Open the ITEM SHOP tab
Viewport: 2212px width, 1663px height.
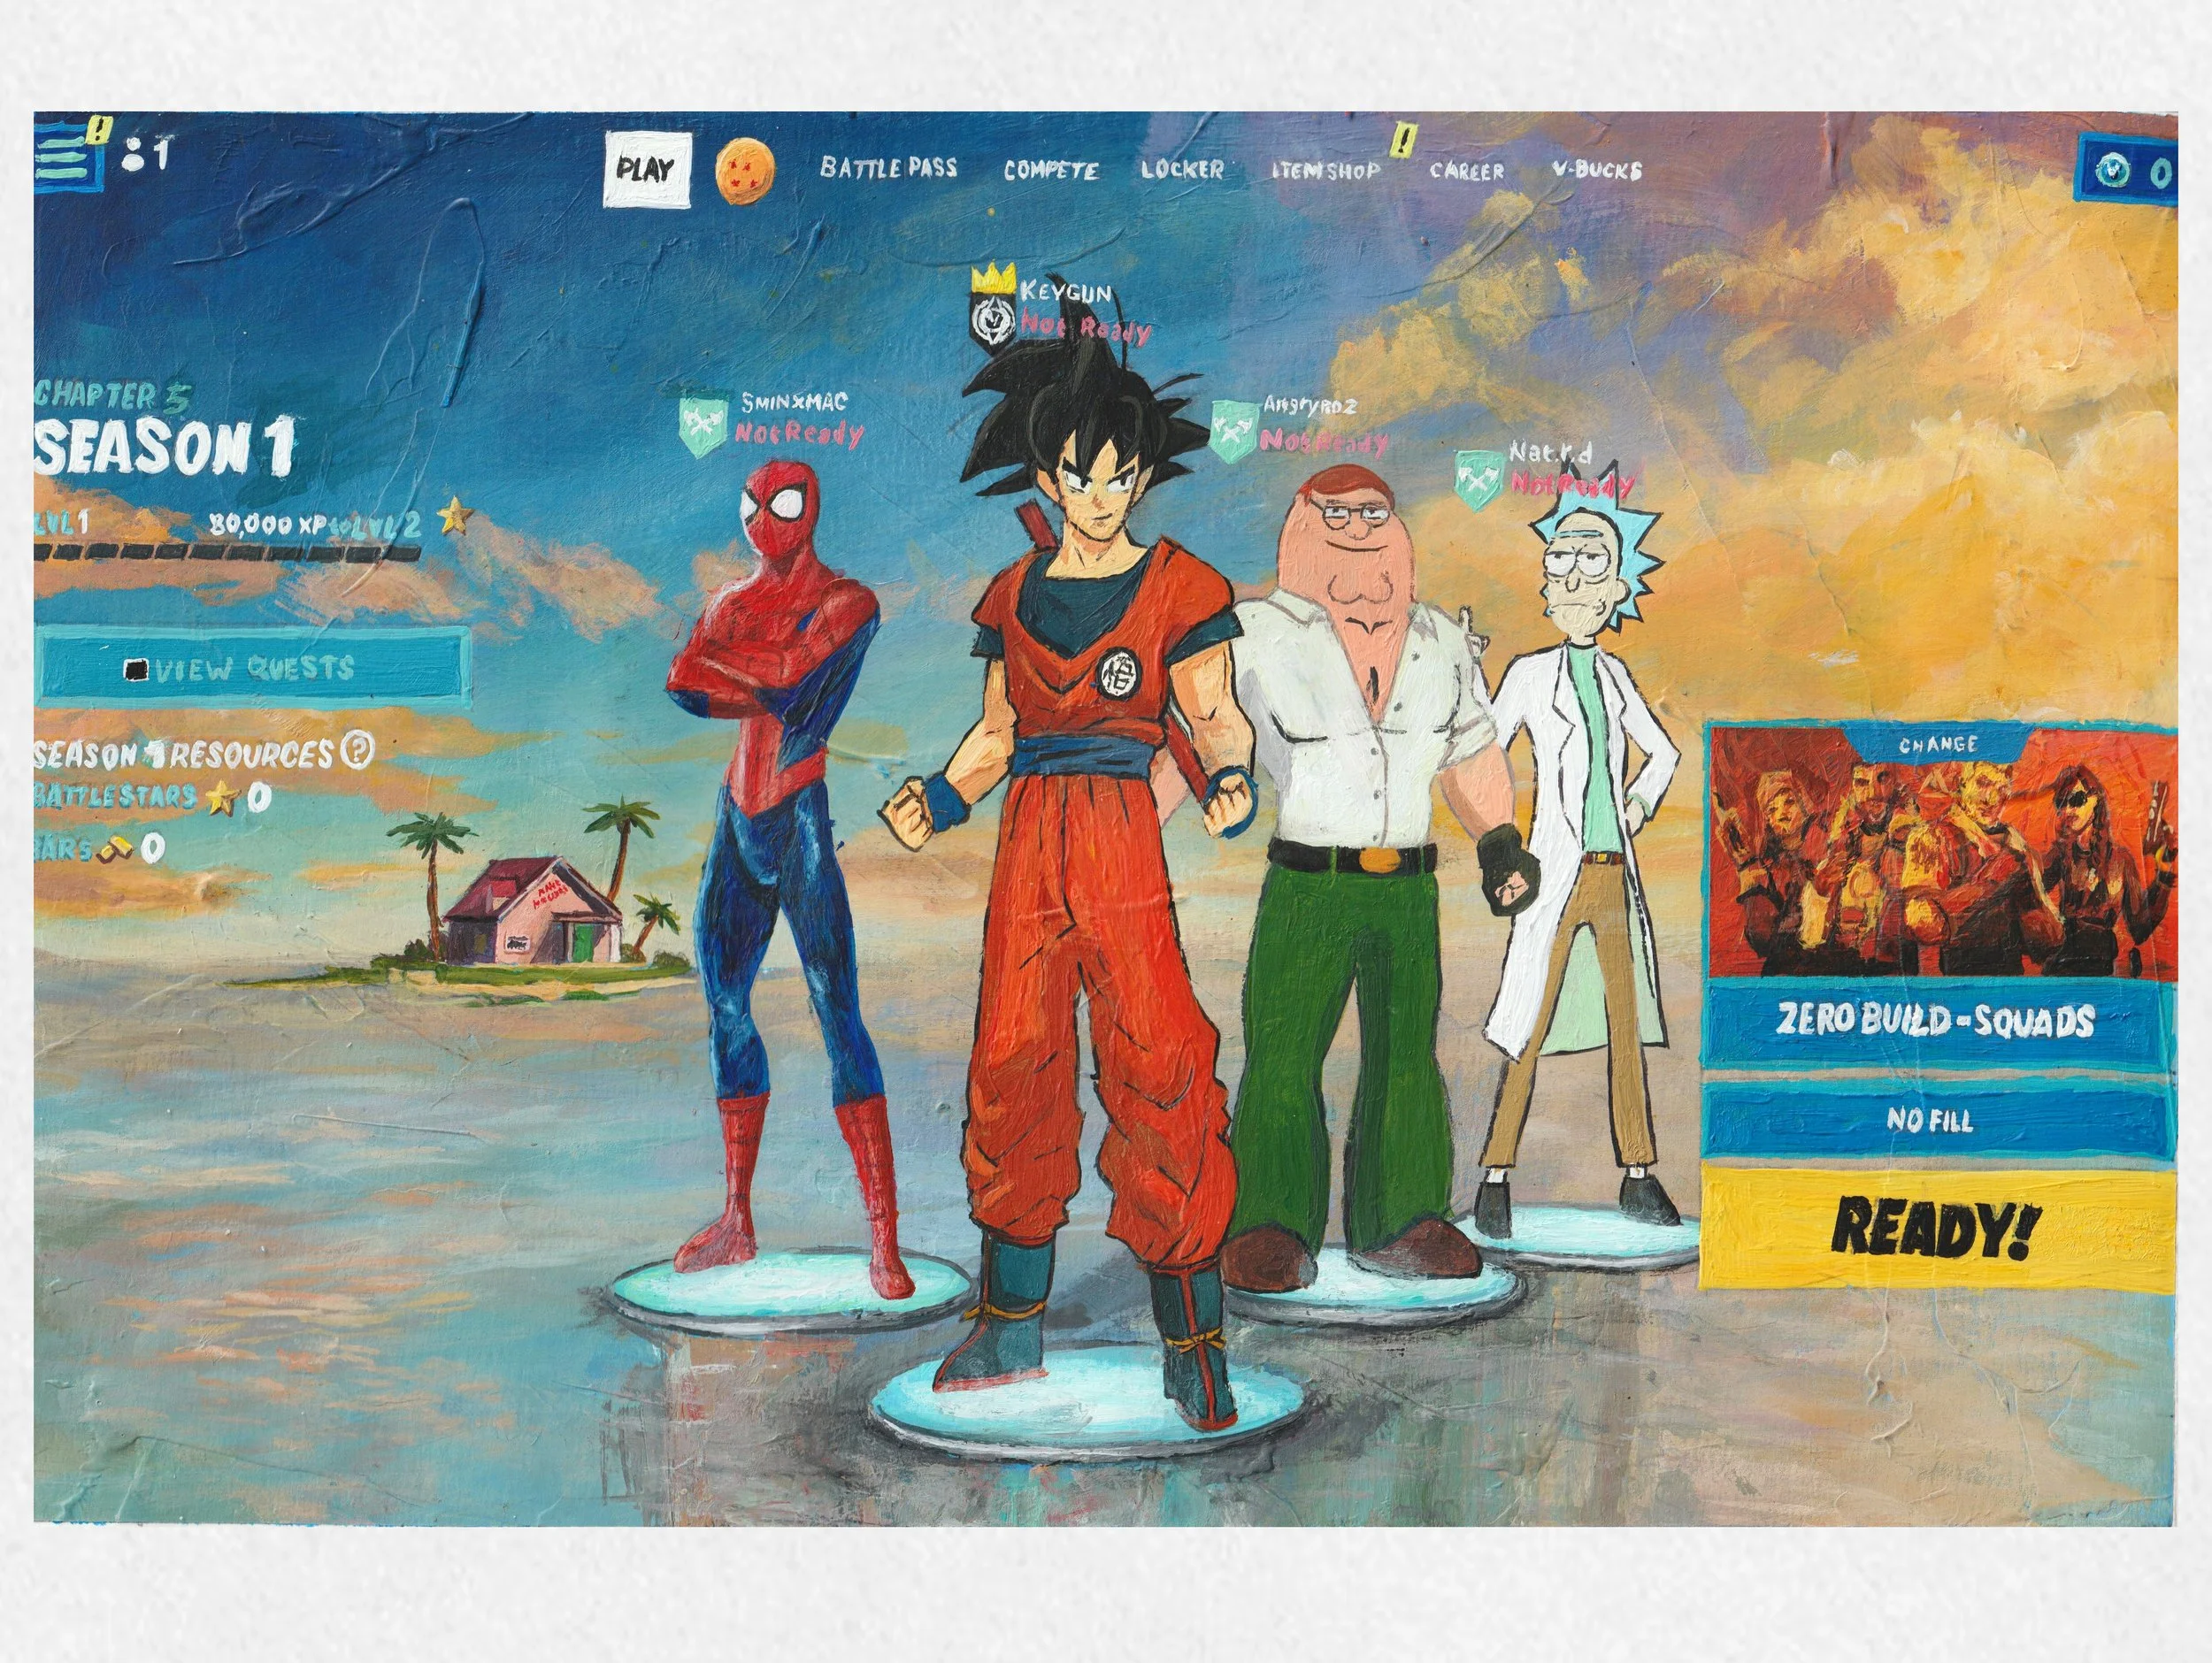tap(1325, 170)
